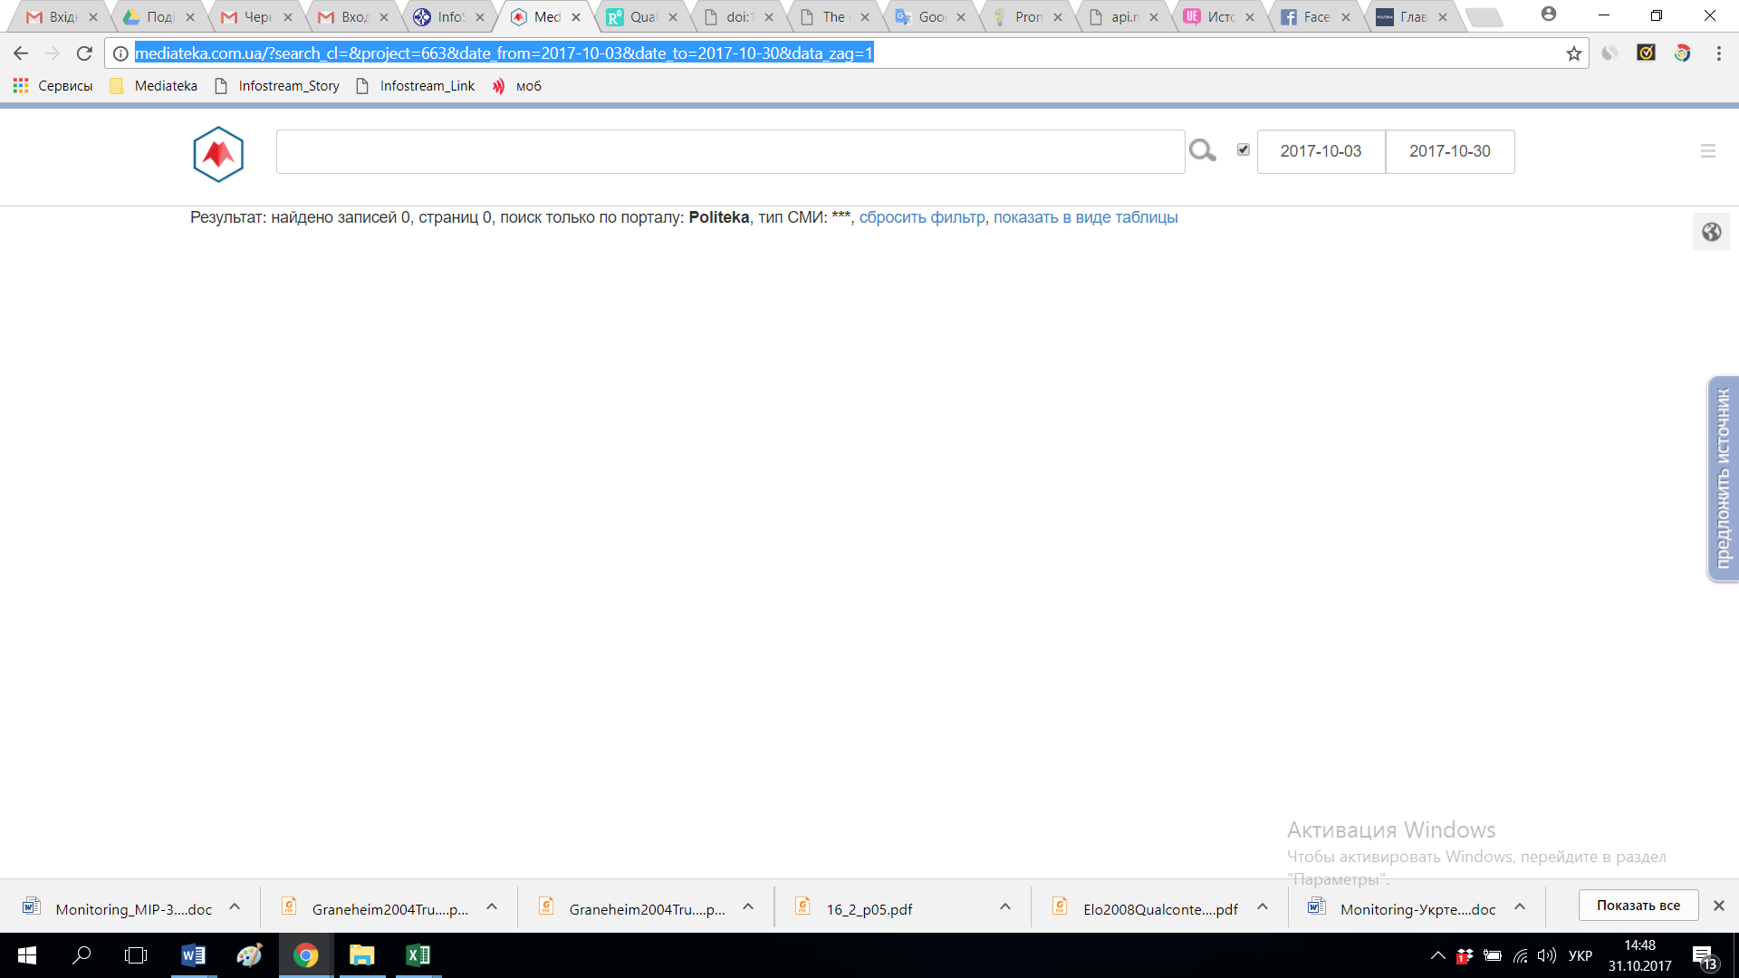The width and height of the screenshot is (1739, 978).
Task: Open Chrome three-dot menu
Action: 1718,53
